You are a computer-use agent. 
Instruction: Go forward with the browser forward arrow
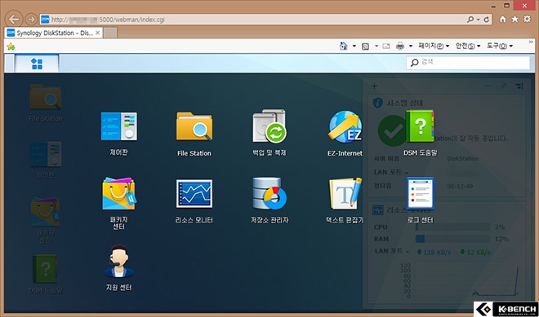[31, 20]
